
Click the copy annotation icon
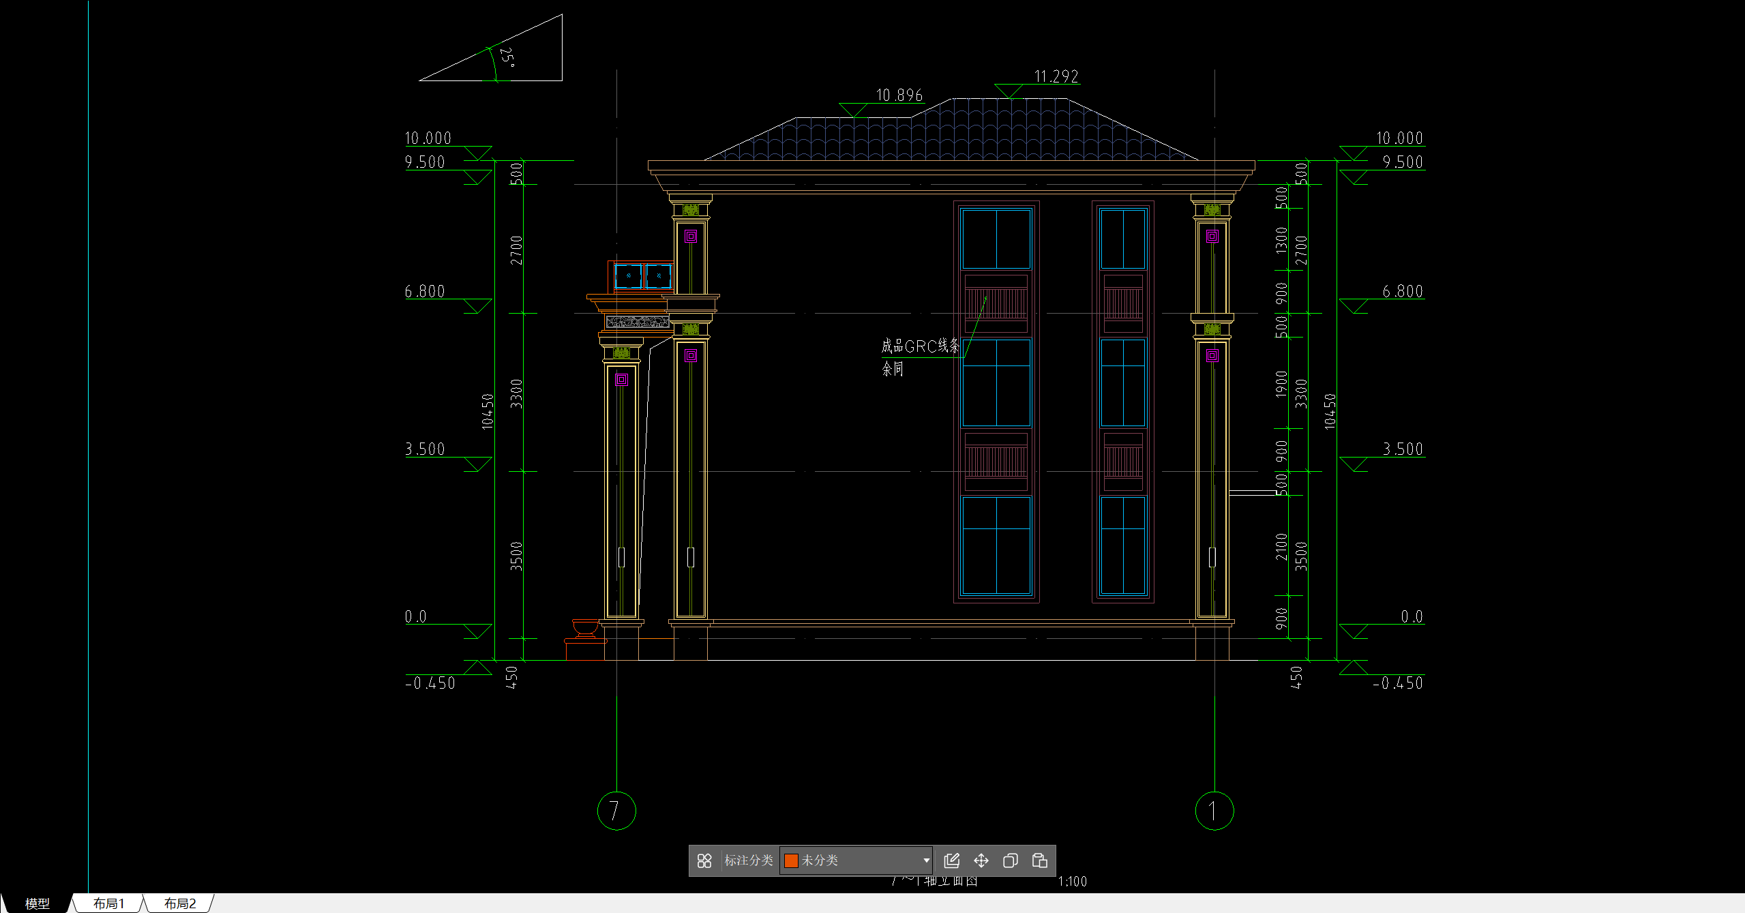(x=1011, y=860)
